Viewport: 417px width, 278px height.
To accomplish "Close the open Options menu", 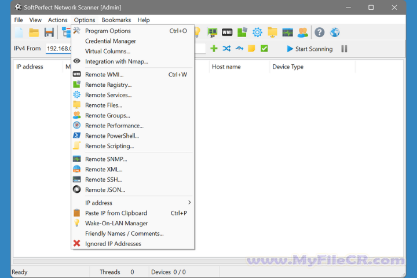I will pos(85,20).
